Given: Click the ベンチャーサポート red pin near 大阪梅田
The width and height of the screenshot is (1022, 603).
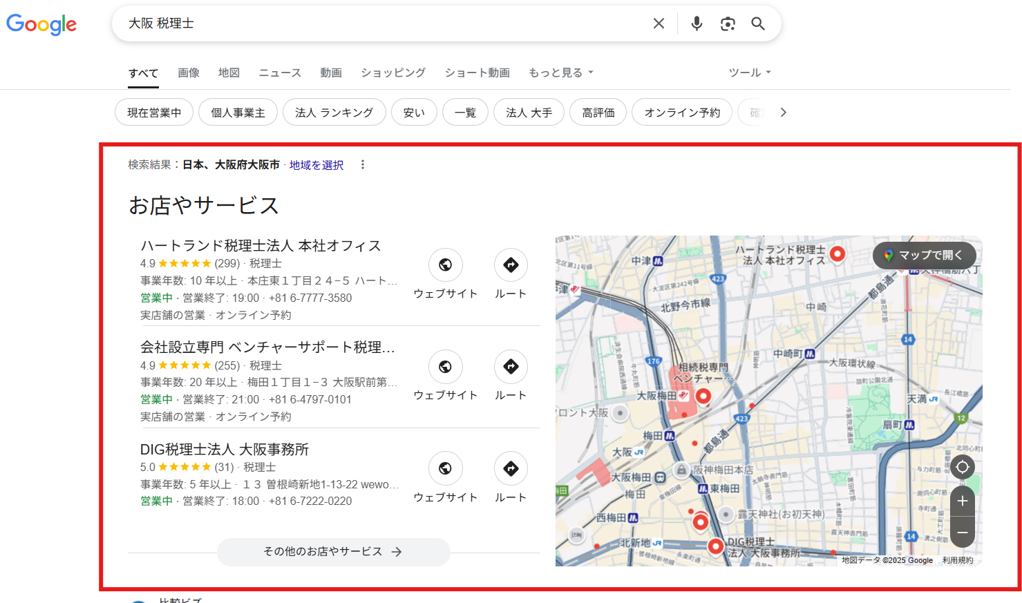Looking at the screenshot, I should click(703, 396).
